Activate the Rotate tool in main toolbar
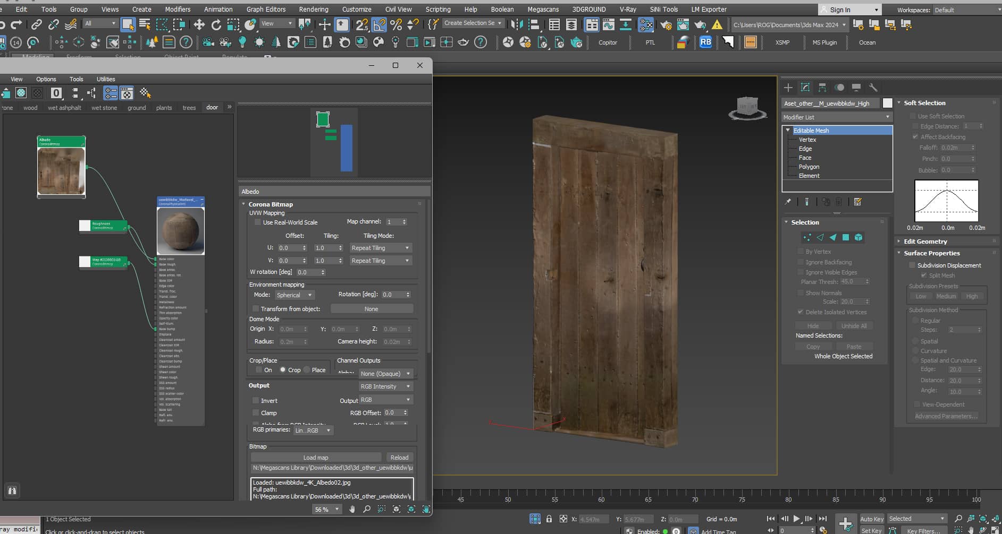This screenshot has width=1002, height=534. pyautogui.click(x=216, y=24)
